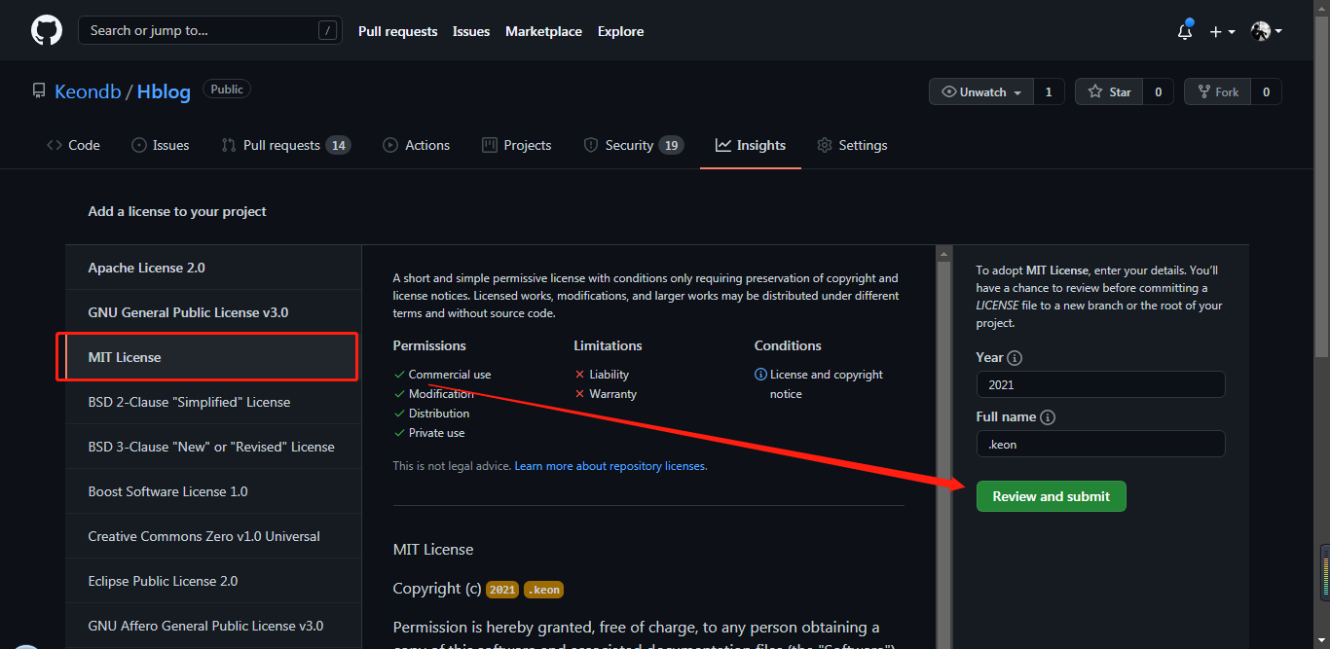
Task: Go to GitHub home via Octocat logo
Action: [x=47, y=31]
